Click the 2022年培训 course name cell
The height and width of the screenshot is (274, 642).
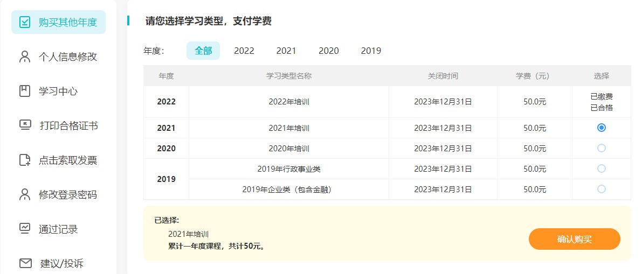pyautogui.click(x=289, y=102)
